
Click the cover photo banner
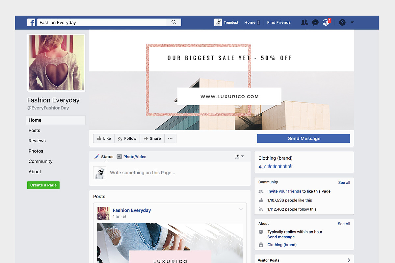pos(222,80)
